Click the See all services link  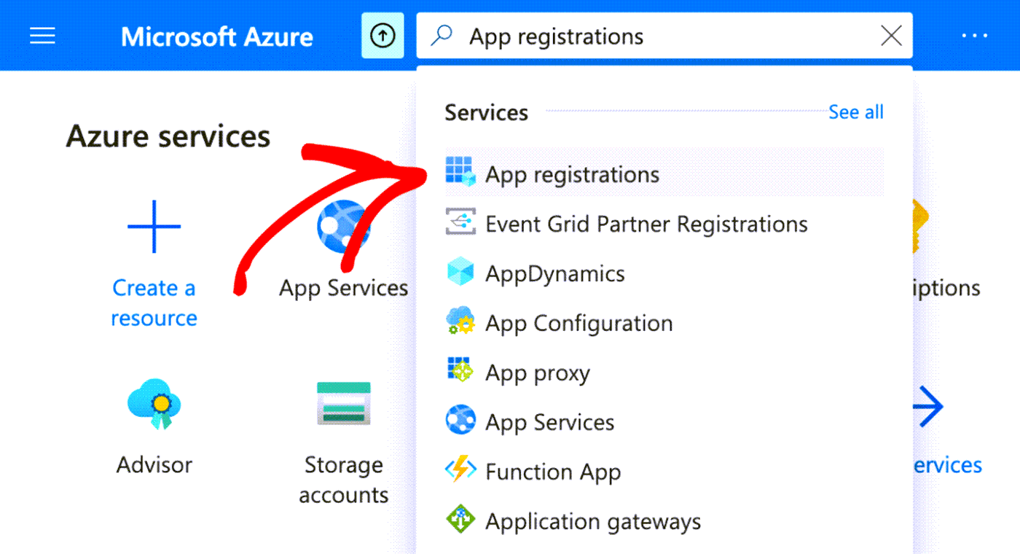point(855,112)
